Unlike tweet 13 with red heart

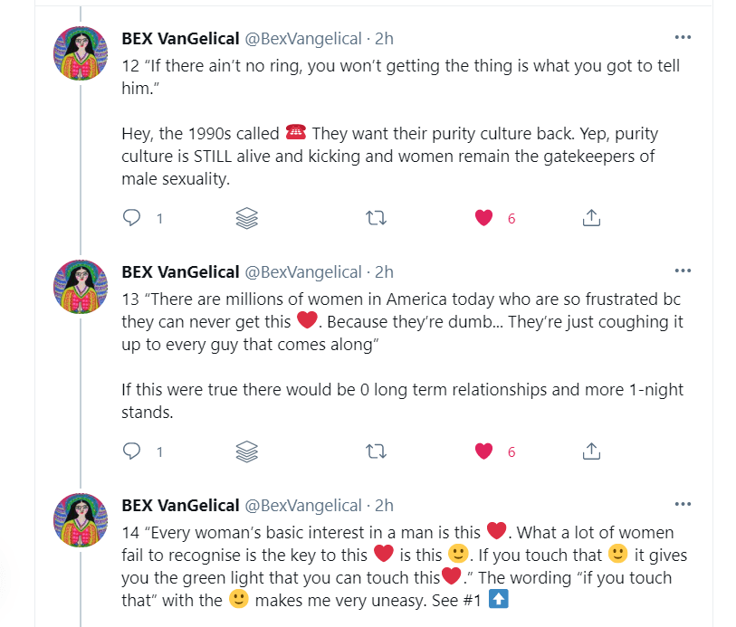pyautogui.click(x=484, y=451)
